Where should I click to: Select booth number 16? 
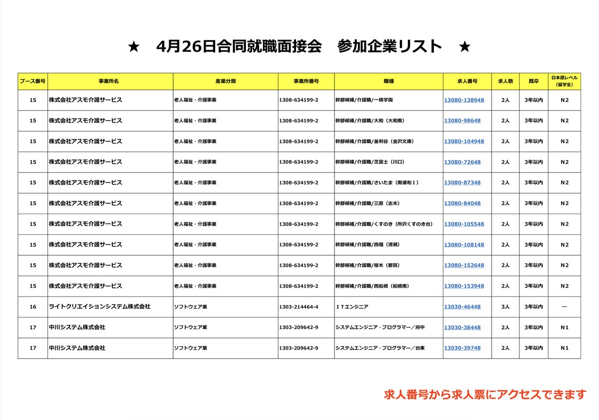[33, 307]
